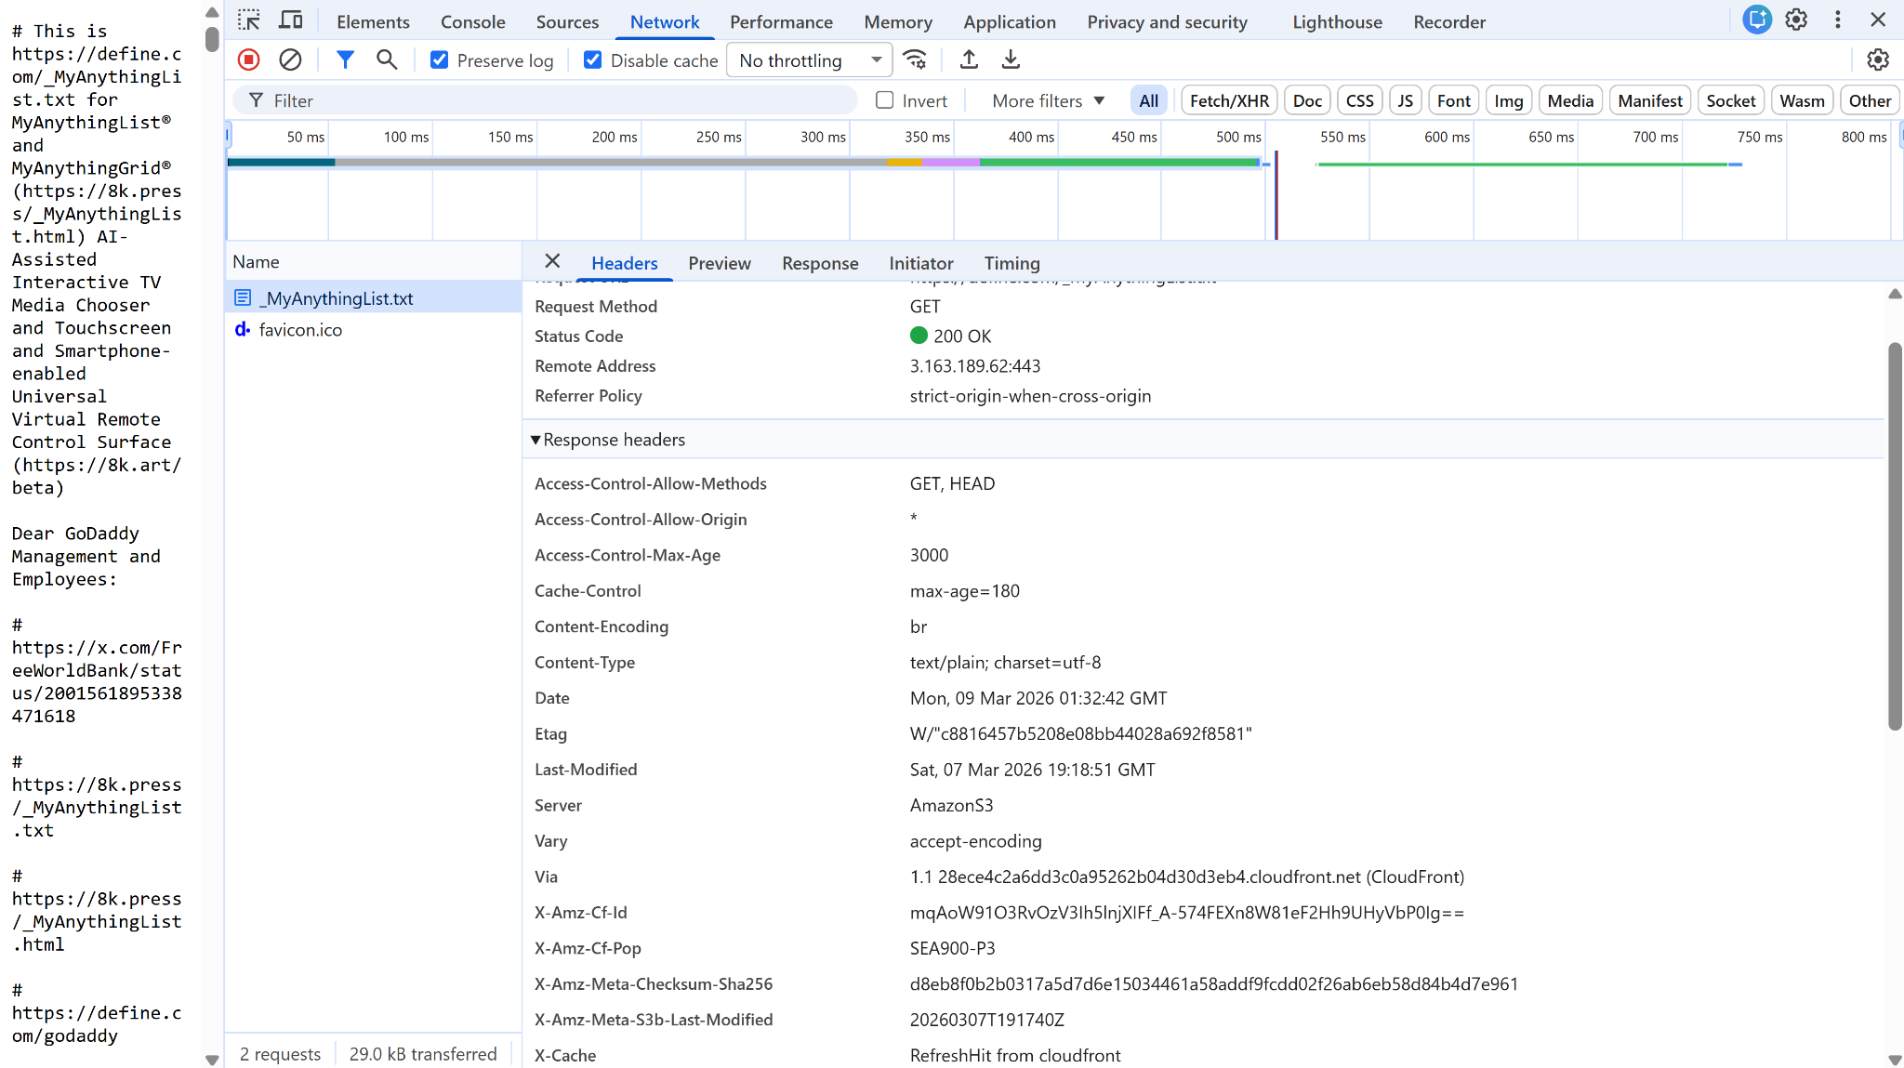Open Network panel settings gear
This screenshot has width=1904, height=1068.
(1878, 60)
